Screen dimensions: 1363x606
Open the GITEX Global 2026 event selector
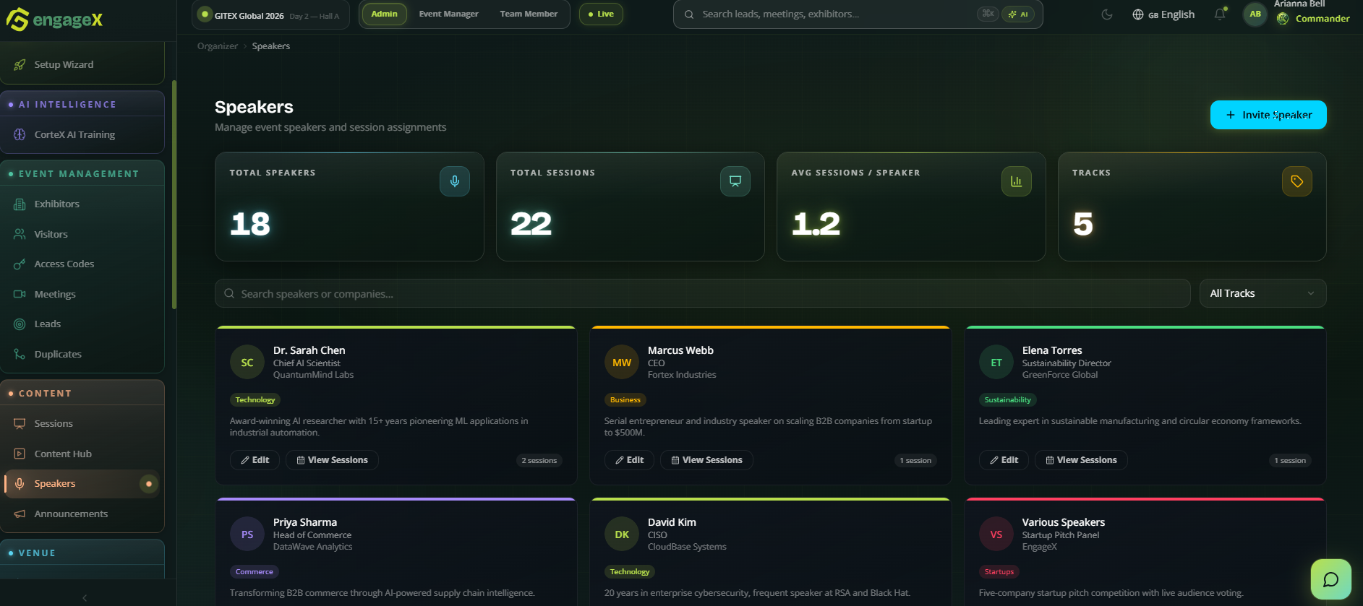click(270, 15)
